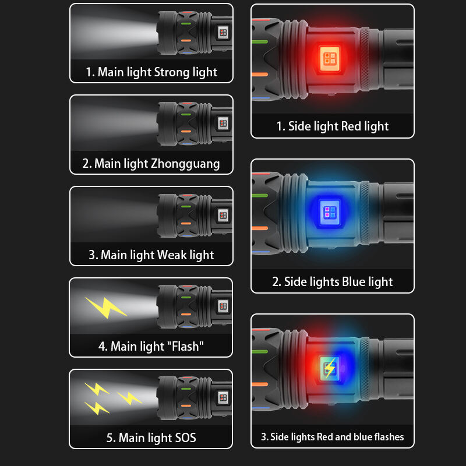This screenshot has width=466, height=466.
Task: Click the '5. Main light SOS' caption
Action: click(x=151, y=438)
